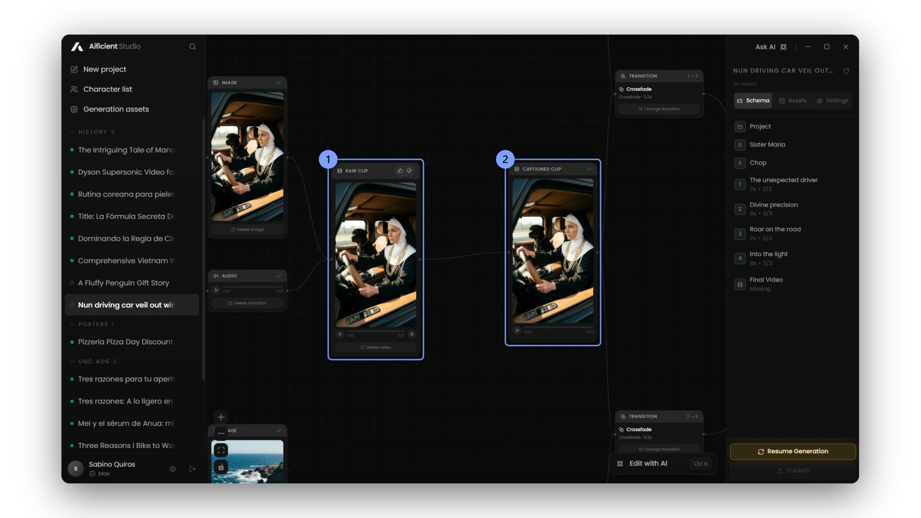Seek on RAW CLIP progress bar
Viewport: 921px width, 518px height.
[376, 331]
